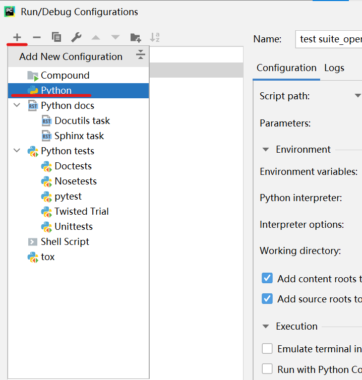362x380 pixels.
Task: Click the Name input field
Action: 328,39
